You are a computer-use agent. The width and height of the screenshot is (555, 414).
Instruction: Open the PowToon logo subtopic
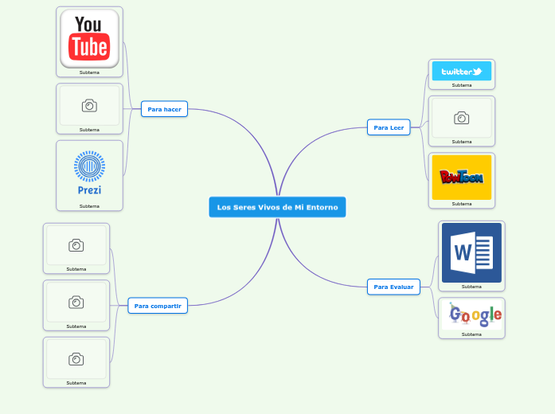[462, 177]
